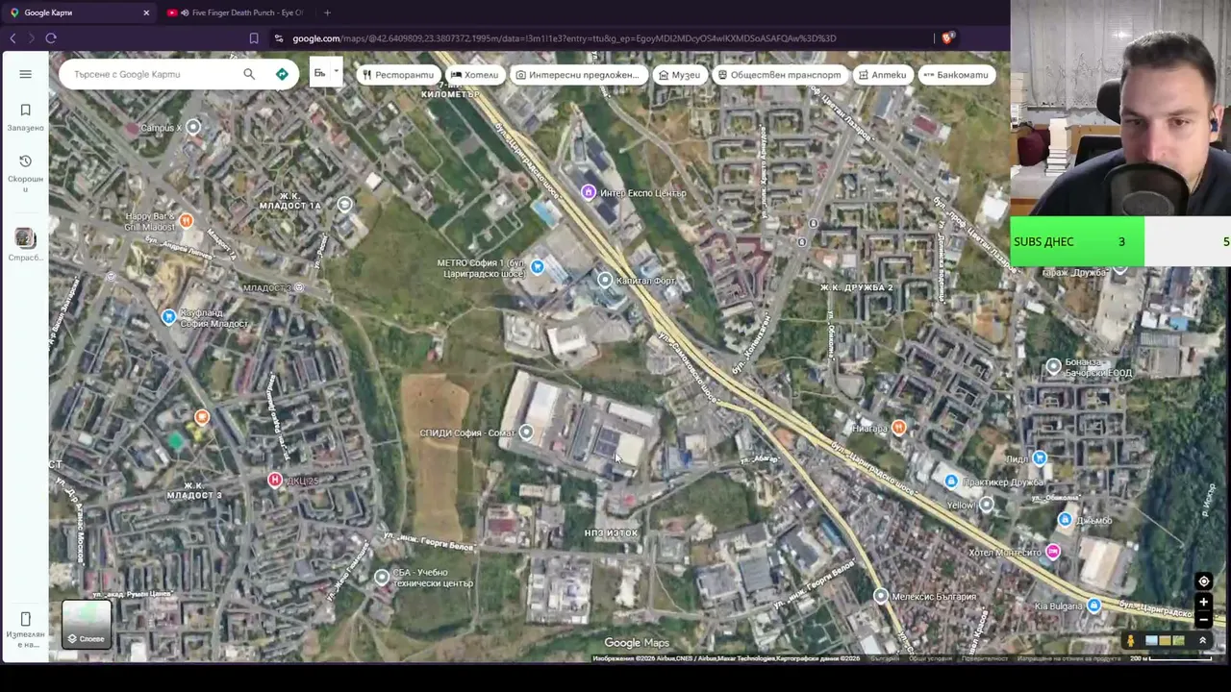Select the Хотел Монтесито pink marker
The image size is (1231, 692).
pyautogui.click(x=1053, y=552)
